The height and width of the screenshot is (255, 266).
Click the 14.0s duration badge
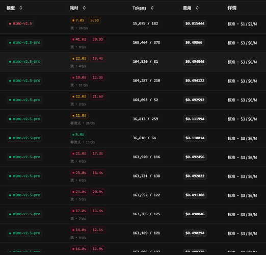coord(79,230)
